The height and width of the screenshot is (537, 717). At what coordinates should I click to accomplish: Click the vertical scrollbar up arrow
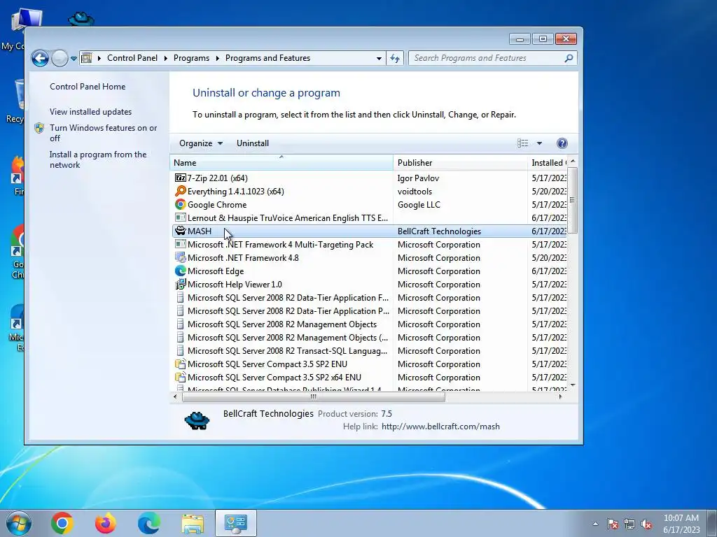click(573, 162)
